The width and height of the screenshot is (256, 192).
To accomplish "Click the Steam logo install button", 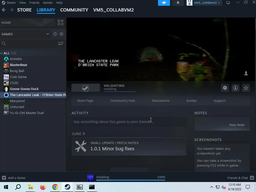I will 86,88.
